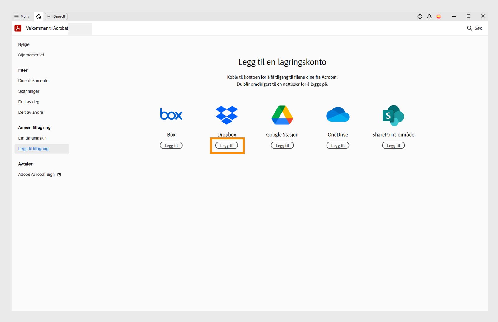The height and width of the screenshot is (322, 498).
Task: Open the notifications bell icon
Action: point(429,17)
